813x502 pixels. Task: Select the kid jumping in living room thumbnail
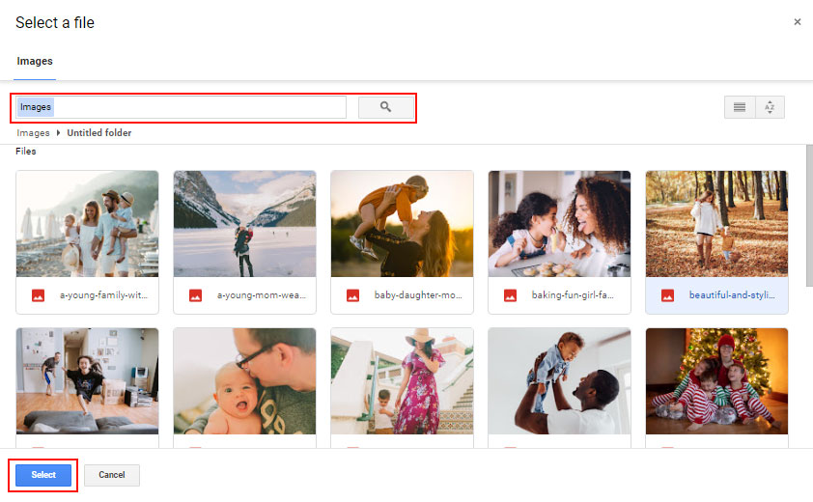[x=87, y=381]
